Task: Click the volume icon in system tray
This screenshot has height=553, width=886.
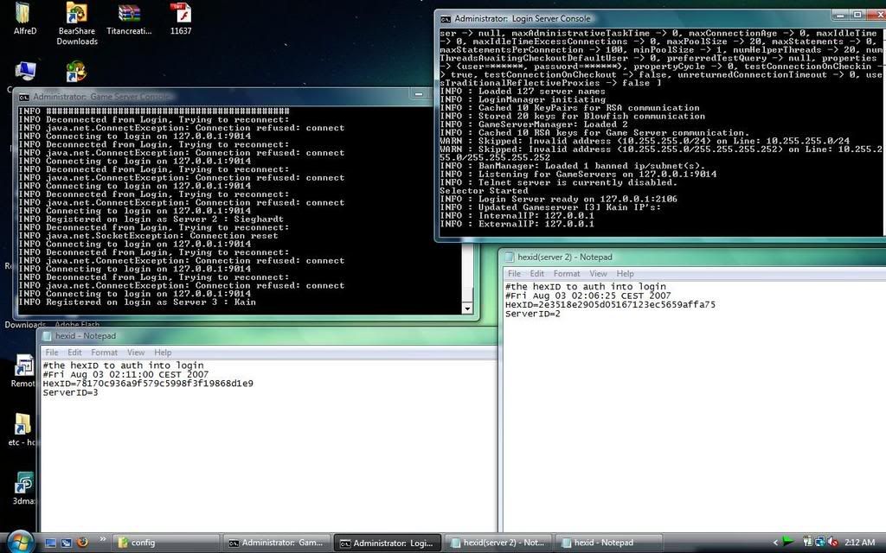Action: point(831,542)
